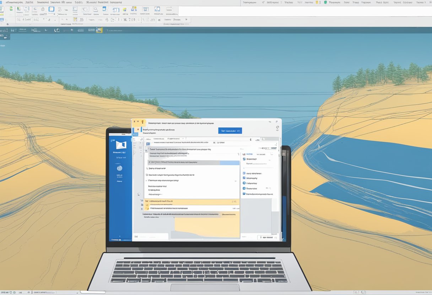Select the circular radio option in the dialog's list
This screenshot has height=295, width=432.
point(147,175)
